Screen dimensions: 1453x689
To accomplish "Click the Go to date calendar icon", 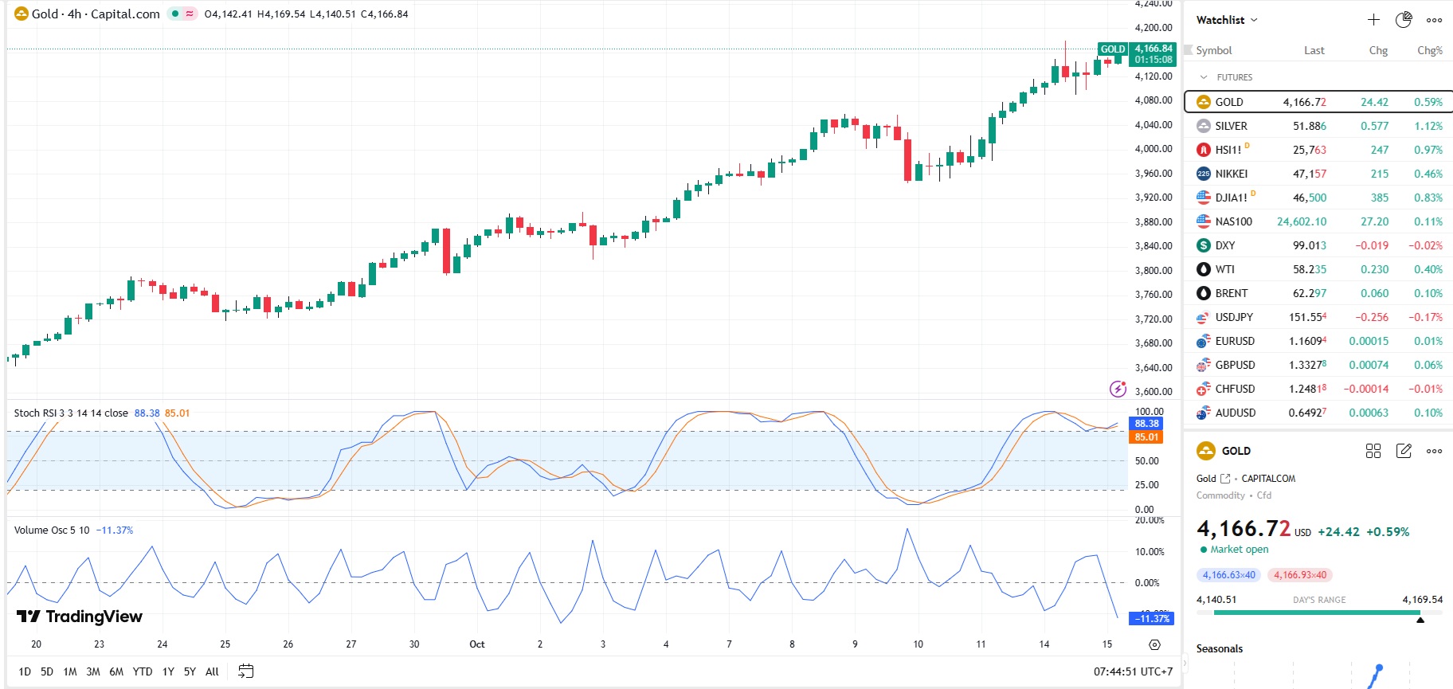I will coord(246,671).
